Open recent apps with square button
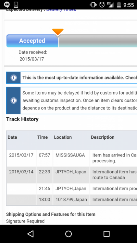 [106, 234]
